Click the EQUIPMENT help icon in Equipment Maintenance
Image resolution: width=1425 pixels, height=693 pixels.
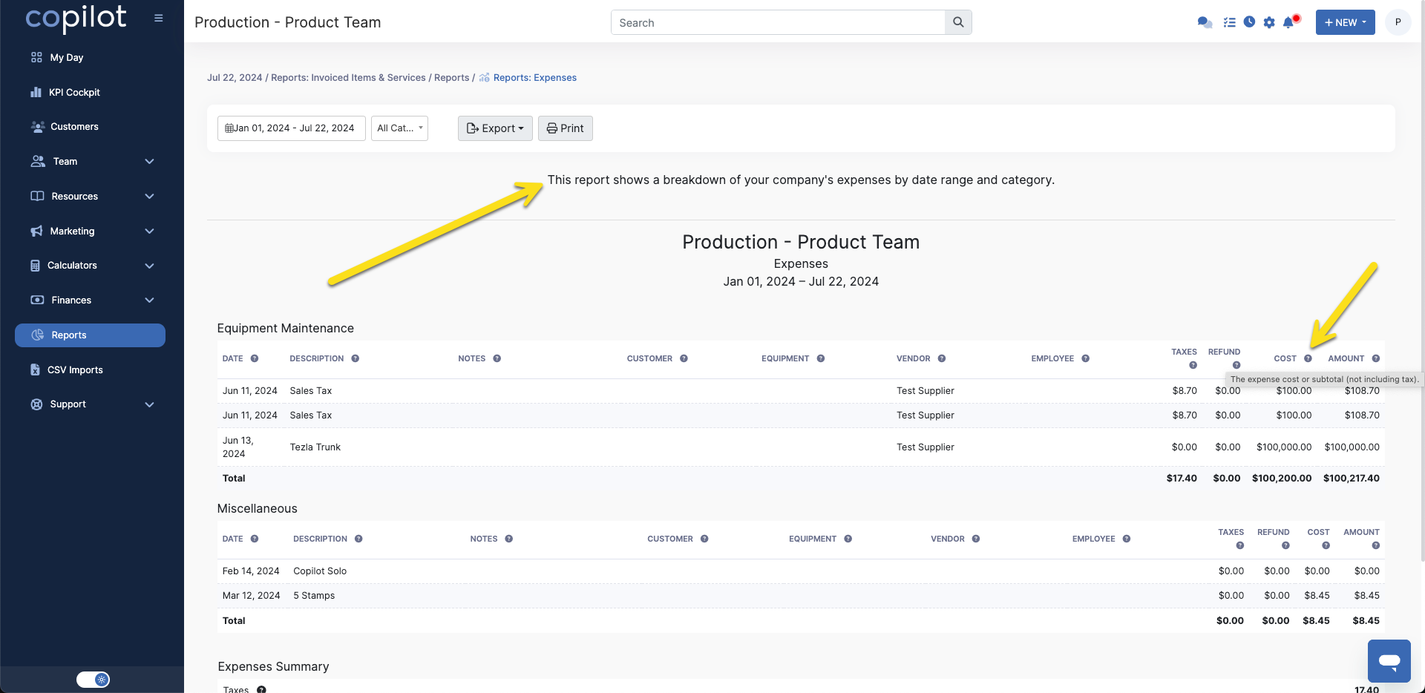pyautogui.click(x=821, y=358)
